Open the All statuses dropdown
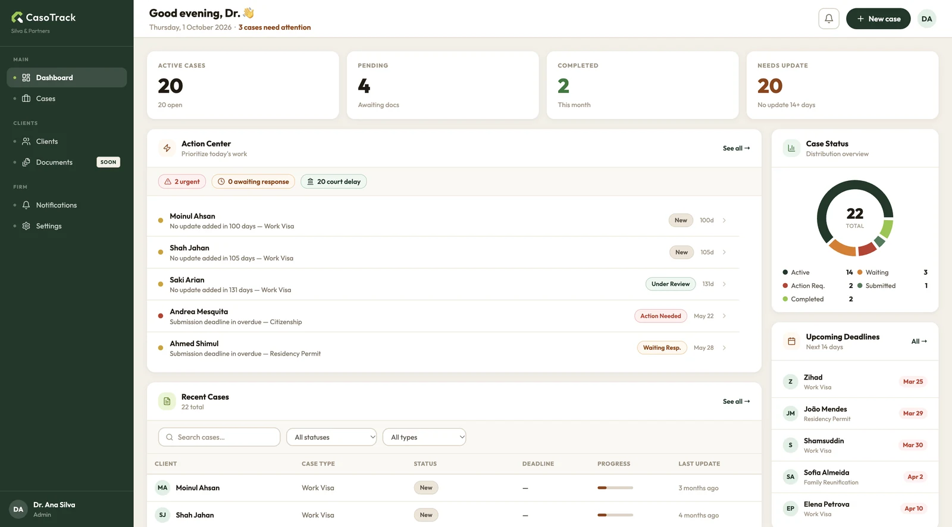 [331, 437]
